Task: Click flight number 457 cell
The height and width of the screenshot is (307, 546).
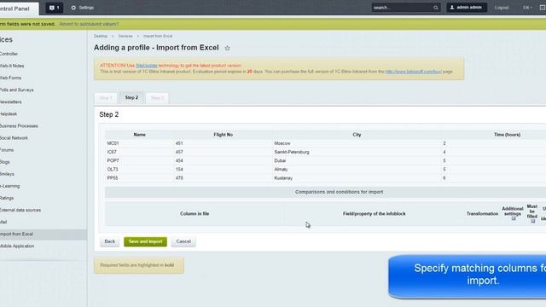Action: (x=179, y=152)
